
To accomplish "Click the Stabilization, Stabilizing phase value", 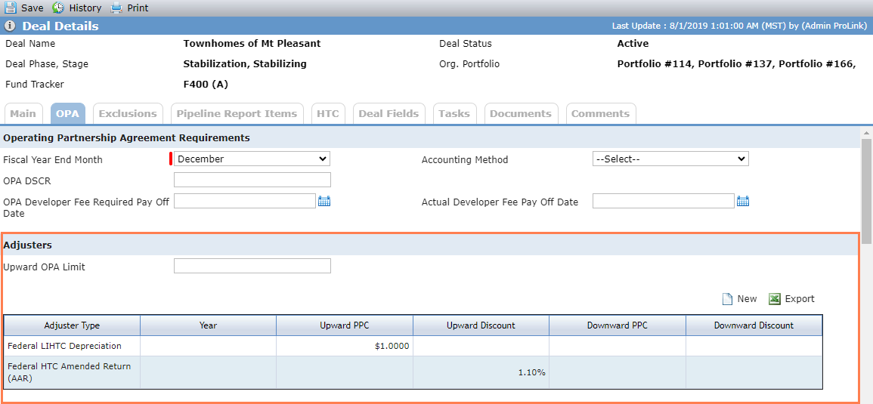I will (x=245, y=64).
